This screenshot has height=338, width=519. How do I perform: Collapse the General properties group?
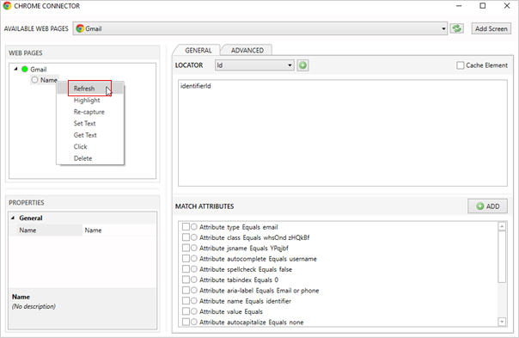click(13, 218)
